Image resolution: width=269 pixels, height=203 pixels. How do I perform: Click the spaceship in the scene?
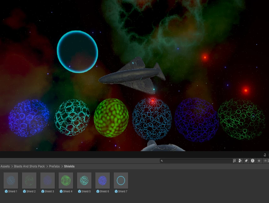click(x=132, y=76)
